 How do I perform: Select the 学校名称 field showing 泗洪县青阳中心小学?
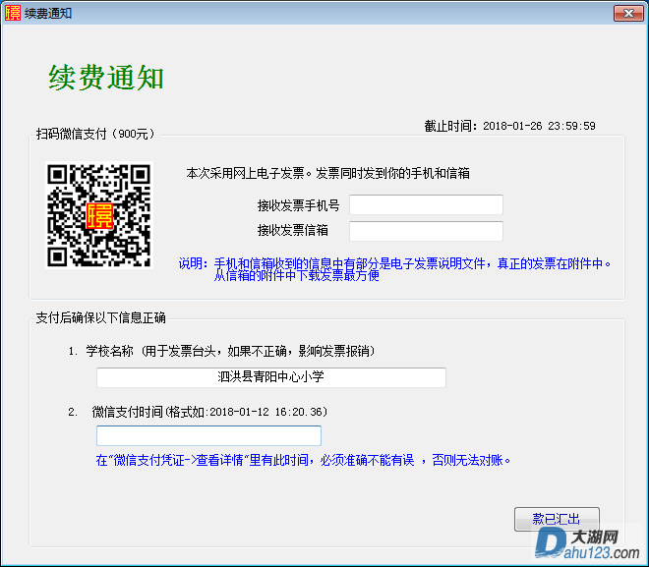271,377
